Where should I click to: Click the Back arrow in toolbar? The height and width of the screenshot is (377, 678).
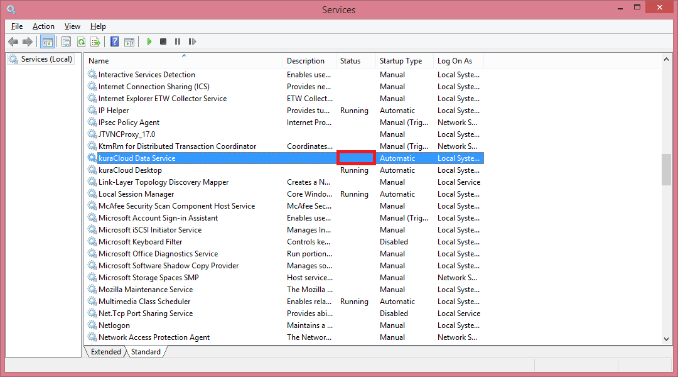tap(13, 41)
